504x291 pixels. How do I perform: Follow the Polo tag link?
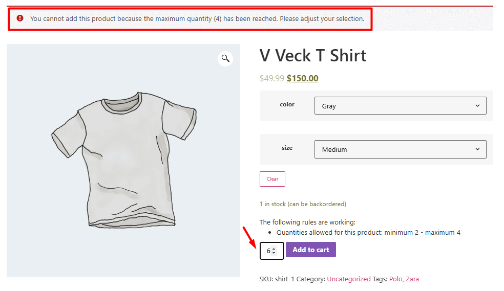[x=395, y=279]
